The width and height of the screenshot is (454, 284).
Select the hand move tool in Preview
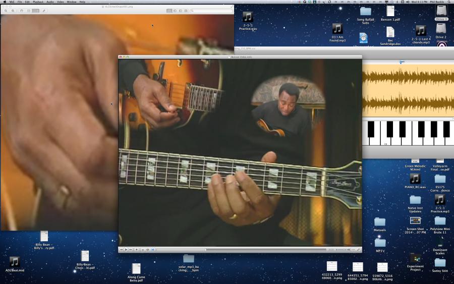21,11
